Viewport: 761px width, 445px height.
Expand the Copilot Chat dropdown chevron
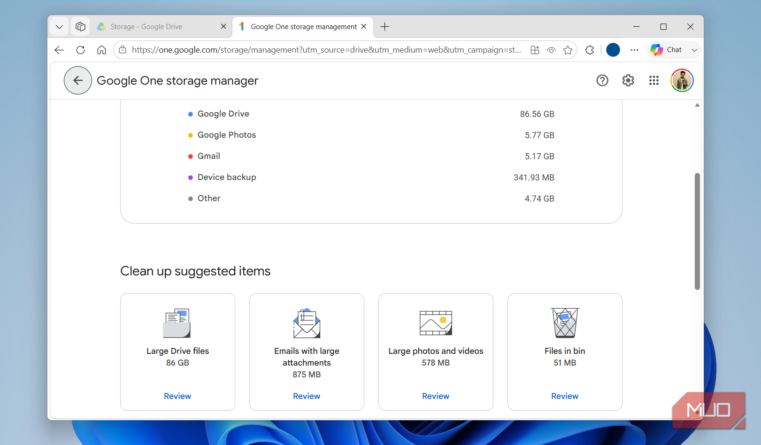[694, 50]
